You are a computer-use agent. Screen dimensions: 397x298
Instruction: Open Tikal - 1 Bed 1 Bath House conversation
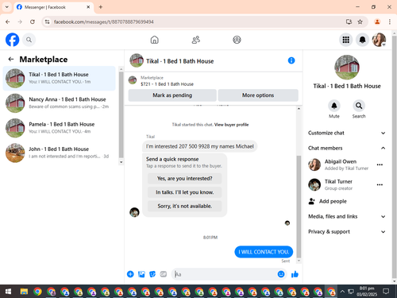(60, 78)
